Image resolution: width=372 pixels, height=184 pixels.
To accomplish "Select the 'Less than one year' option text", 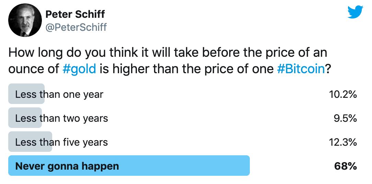I will tap(59, 94).
